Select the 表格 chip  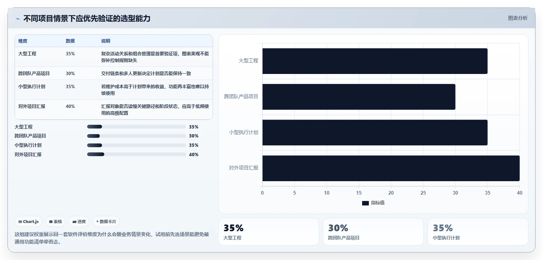[x=55, y=222]
